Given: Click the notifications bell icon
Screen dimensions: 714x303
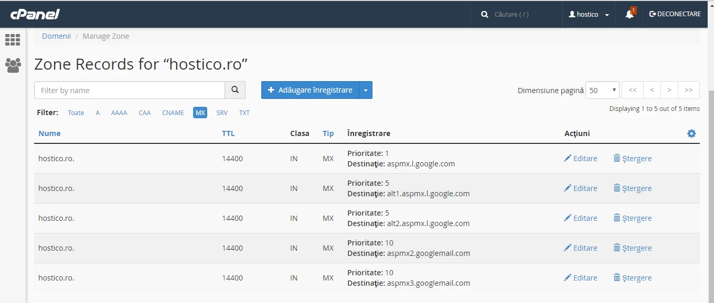Looking at the screenshot, I should (629, 14).
